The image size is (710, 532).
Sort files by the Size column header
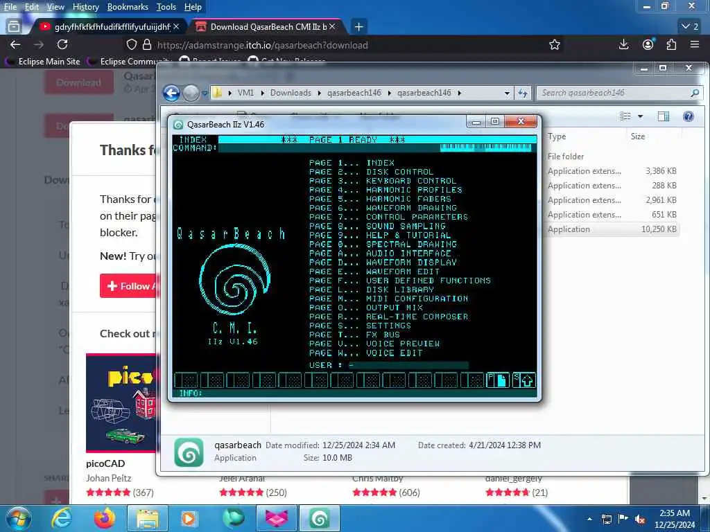[638, 136]
